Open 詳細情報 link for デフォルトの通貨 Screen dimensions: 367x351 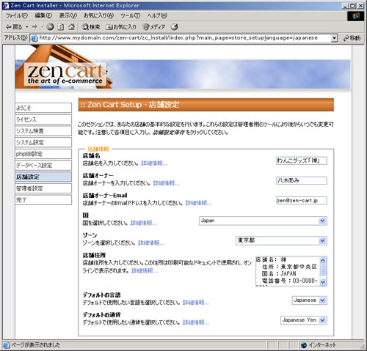(196, 322)
